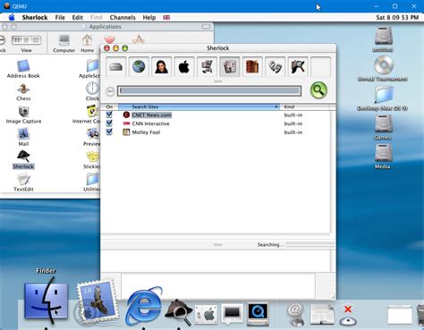This screenshot has height=330, width=424.
Task: Uncheck the CNN Interactive checkbox
Action: [109, 123]
